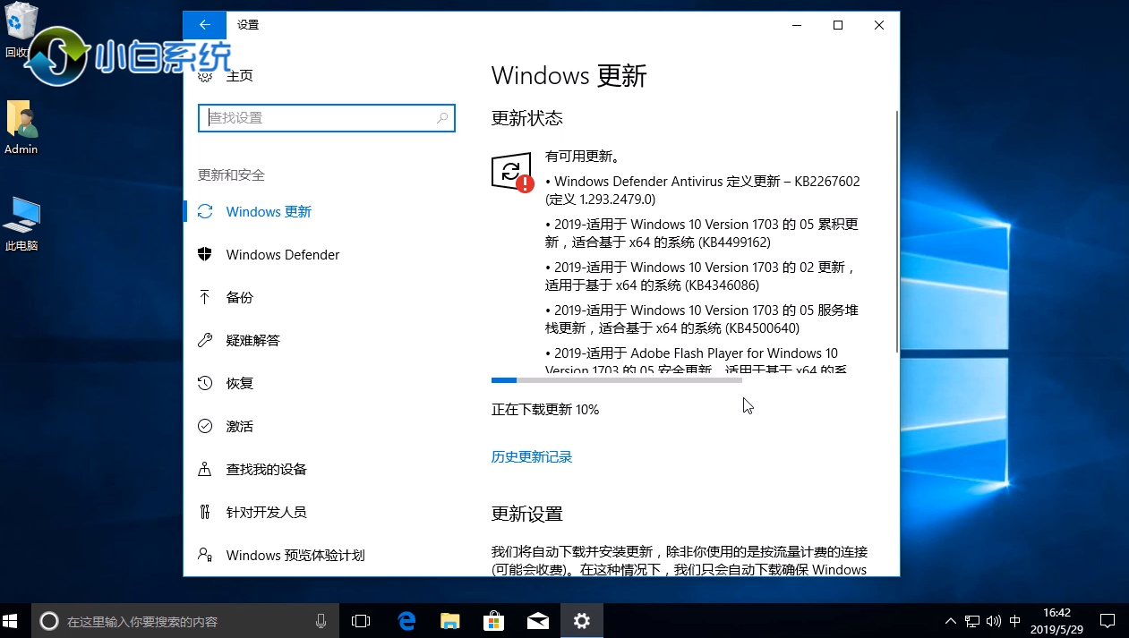
Task: Open the 历史更新记录 link
Action: tap(532, 457)
